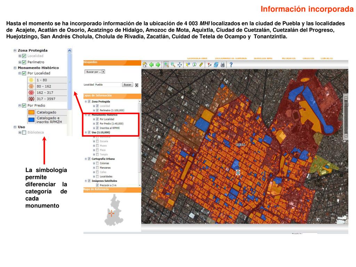This screenshot has height=267, width=356.
Task: Select the yellow Measure ruler tool
Action: click(201, 65)
